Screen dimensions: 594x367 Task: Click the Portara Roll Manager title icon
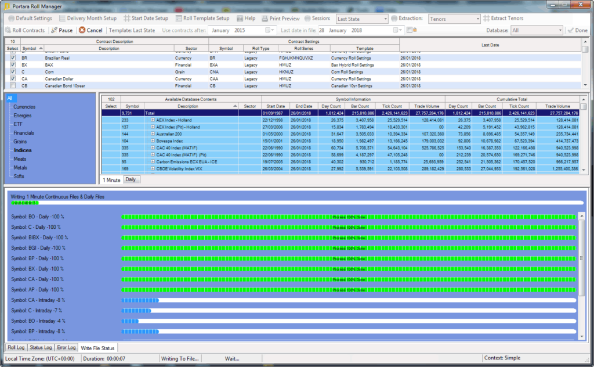[7, 6]
